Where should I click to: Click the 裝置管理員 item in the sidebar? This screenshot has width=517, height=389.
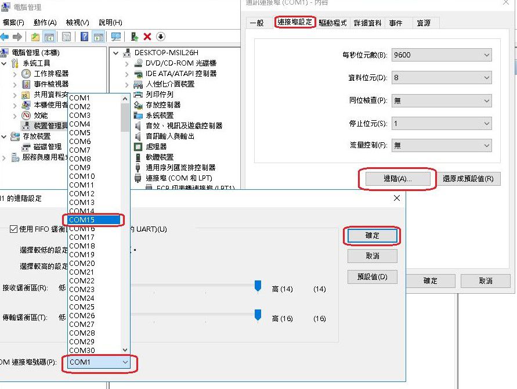(50, 124)
